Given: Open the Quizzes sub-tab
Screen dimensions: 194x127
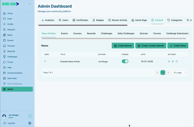Looking at the screenshot, I should pyautogui.click(x=144, y=33).
